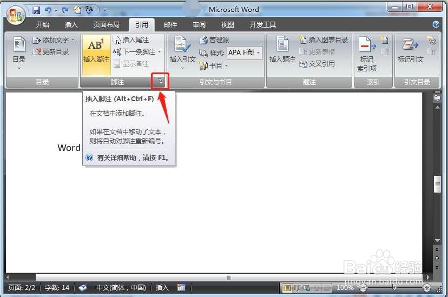Screen dimensions: 448x297
Task: Click the 插入题注 button
Action: pyautogui.click(x=282, y=49)
